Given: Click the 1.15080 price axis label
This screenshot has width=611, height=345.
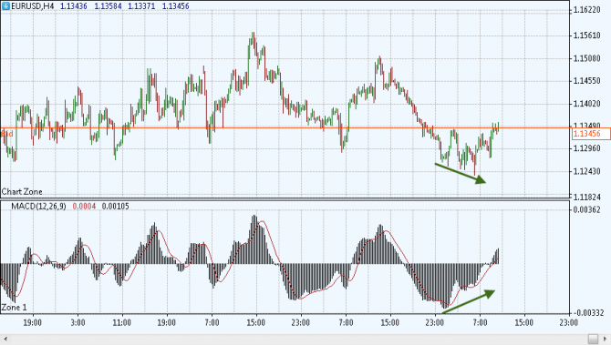Looking at the screenshot, I should coord(587,58).
